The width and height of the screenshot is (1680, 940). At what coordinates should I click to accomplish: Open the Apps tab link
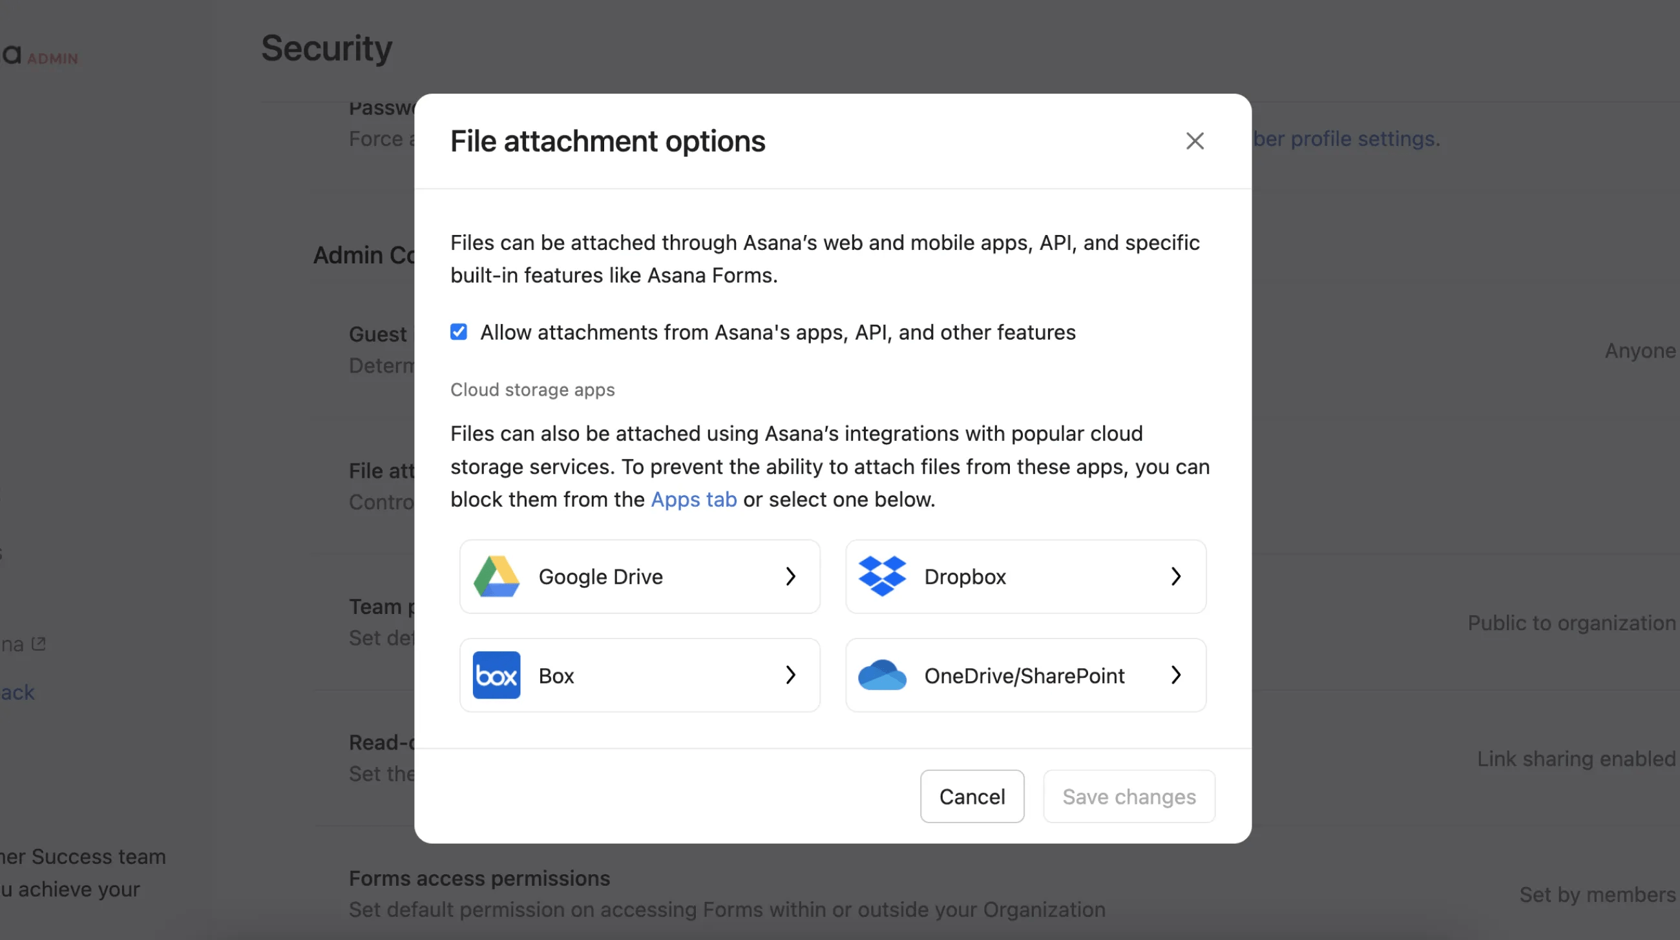click(x=693, y=500)
